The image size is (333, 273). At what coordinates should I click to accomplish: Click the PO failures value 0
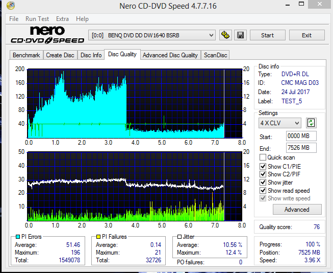coord(241,262)
